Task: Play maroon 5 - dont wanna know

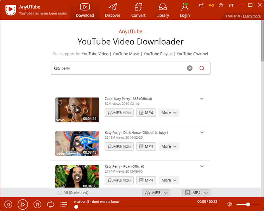Action: pyautogui.click(x=23, y=204)
